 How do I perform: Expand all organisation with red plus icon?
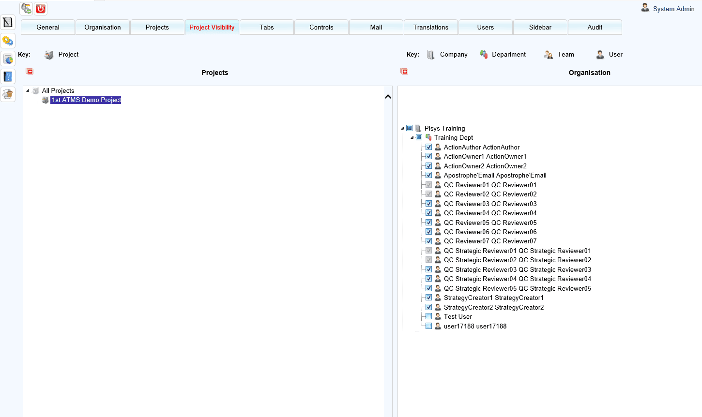click(404, 71)
